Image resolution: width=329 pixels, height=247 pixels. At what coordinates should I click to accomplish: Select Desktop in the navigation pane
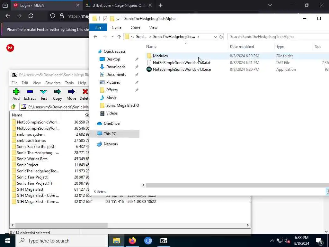coord(113,59)
